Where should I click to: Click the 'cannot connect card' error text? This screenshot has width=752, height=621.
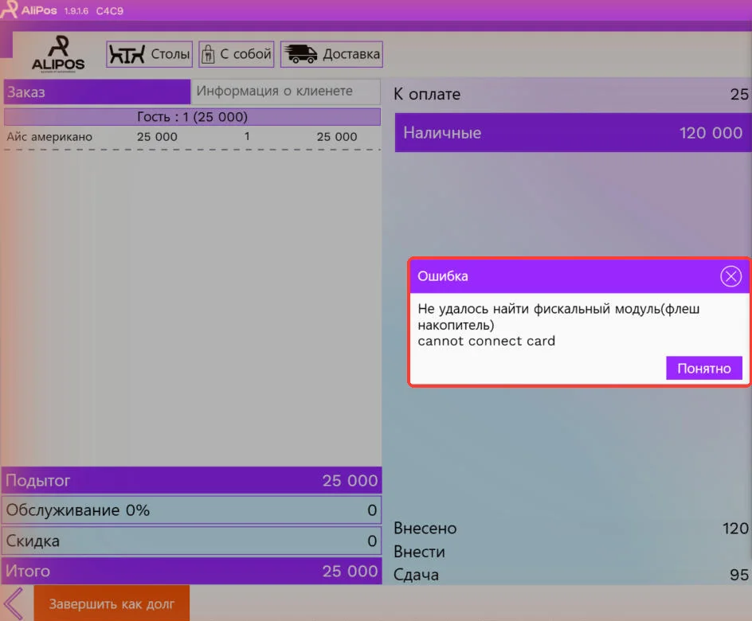tap(486, 342)
